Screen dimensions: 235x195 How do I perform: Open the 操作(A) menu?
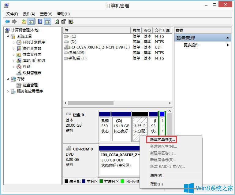[x=29, y=14]
